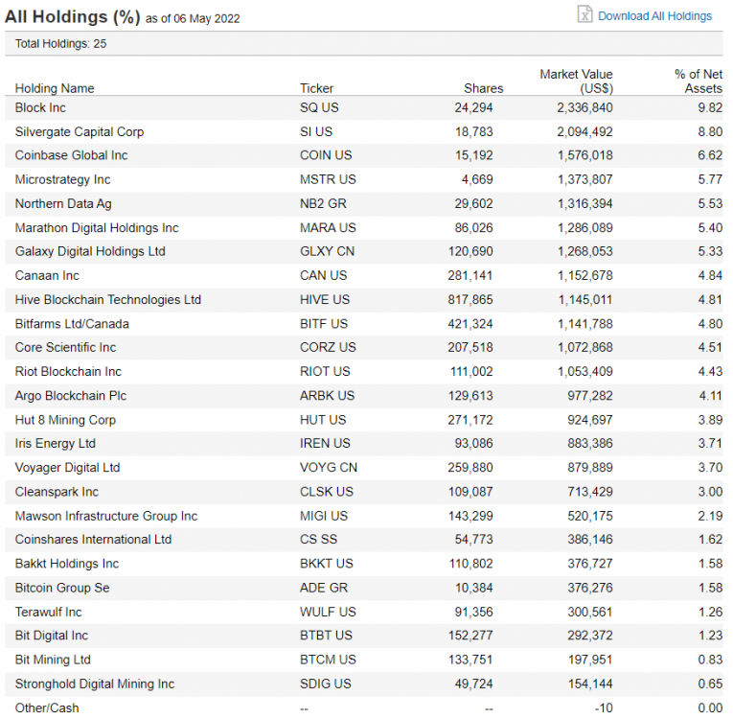Select Bit Mining Ltd holding
Viewport: 733px width, 719px height.
(53, 661)
